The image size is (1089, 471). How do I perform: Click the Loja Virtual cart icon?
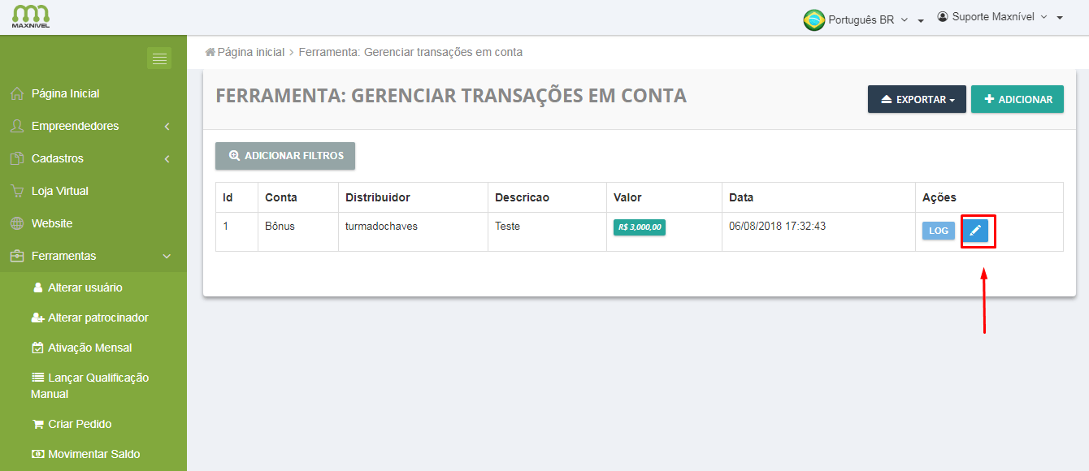tap(16, 191)
